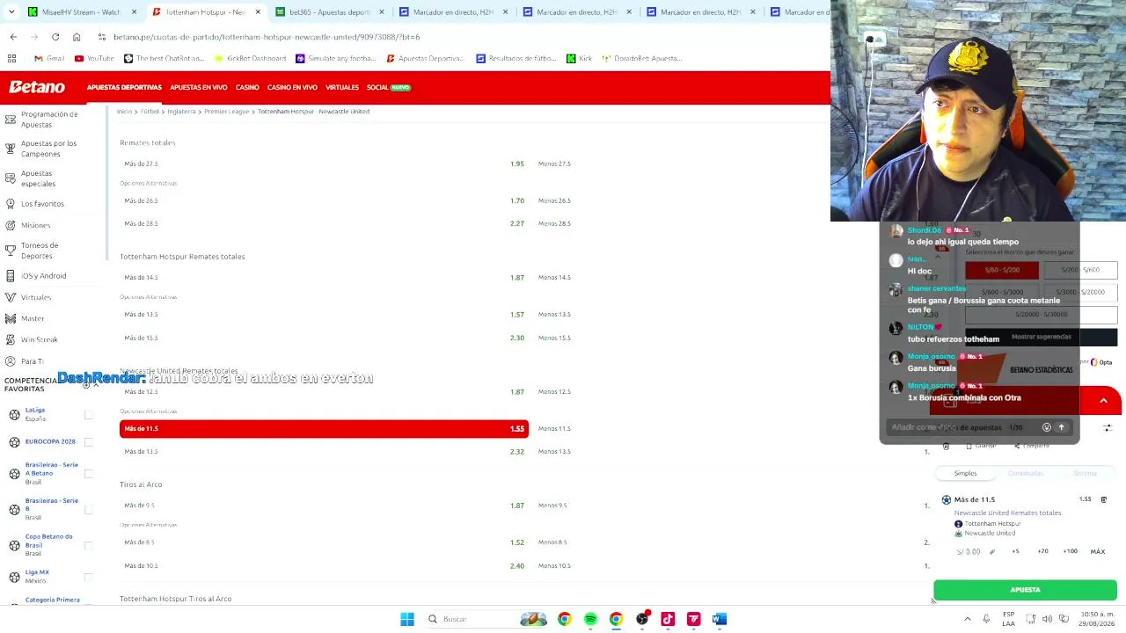The width and height of the screenshot is (1126, 633).
Task: Open CASINO EN VIVO menu
Action: coord(292,87)
